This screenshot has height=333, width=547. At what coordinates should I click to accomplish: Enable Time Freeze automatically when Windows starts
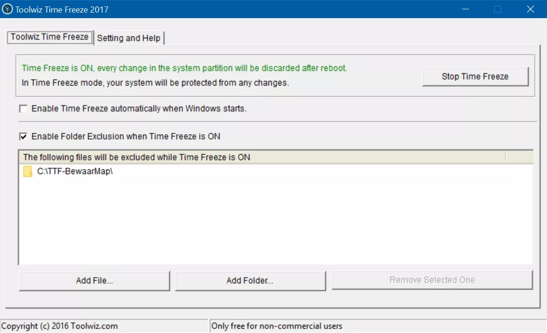pos(23,109)
